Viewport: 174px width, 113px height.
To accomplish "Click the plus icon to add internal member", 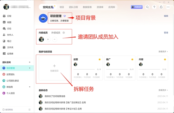I will (48, 39).
